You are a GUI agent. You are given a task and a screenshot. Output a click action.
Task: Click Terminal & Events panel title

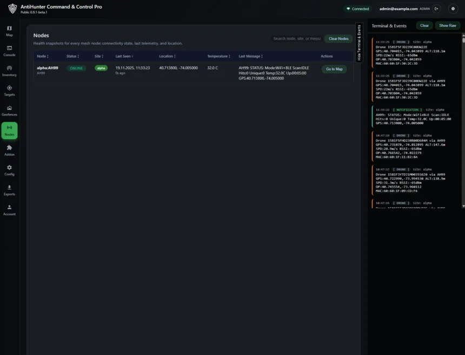coord(389,26)
